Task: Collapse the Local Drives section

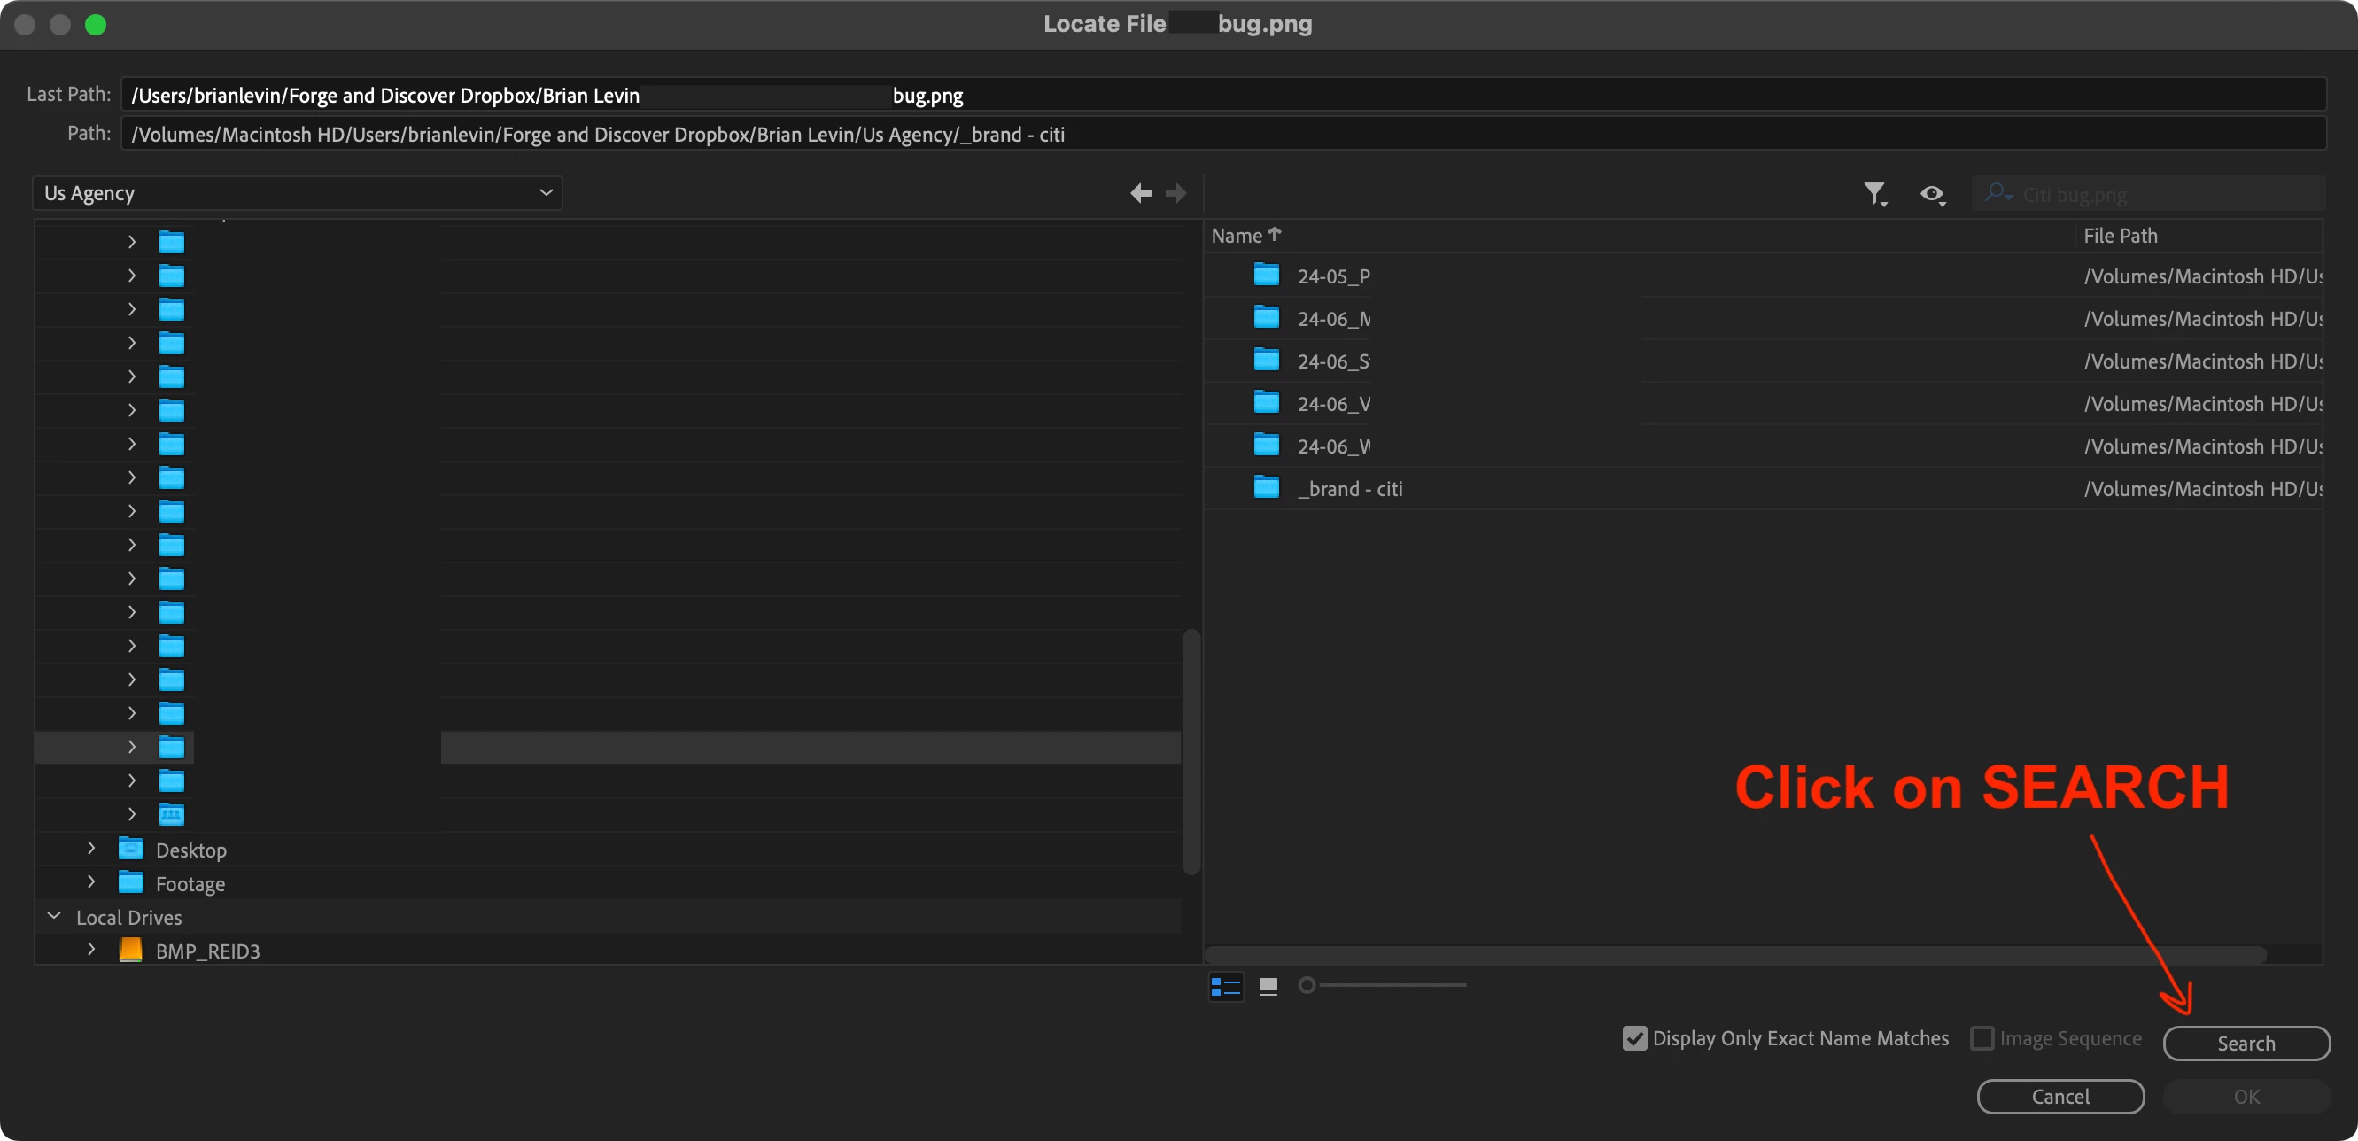Action: click(x=54, y=917)
